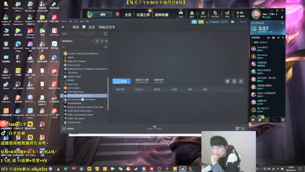Viewport: 305px width, 172px height.
Task: Select Plants vs. Zombies: Game of the Year
Action: click(85, 107)
